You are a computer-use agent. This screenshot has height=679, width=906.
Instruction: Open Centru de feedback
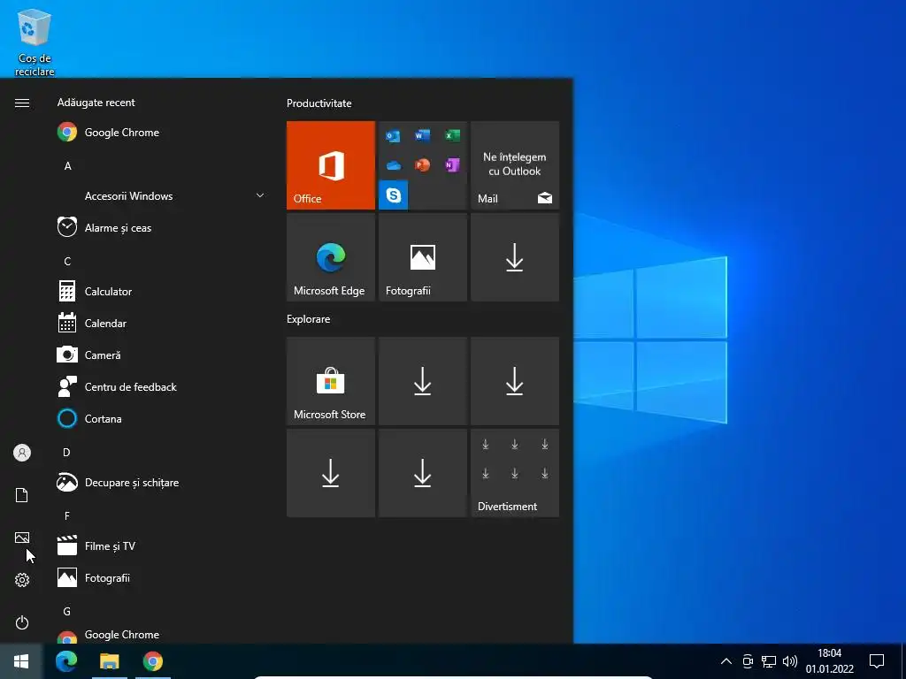(161, 387)
